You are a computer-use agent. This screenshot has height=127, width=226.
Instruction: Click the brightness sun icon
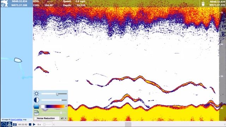tap(36, 93)
